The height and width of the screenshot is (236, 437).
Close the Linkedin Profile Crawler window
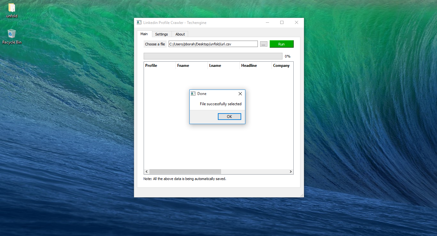pos(296,22)
